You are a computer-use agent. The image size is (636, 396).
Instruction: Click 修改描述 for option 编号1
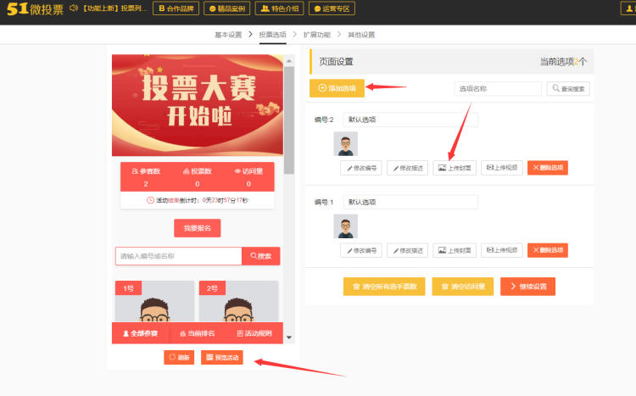pyautogui.click(x=407, y=250)
